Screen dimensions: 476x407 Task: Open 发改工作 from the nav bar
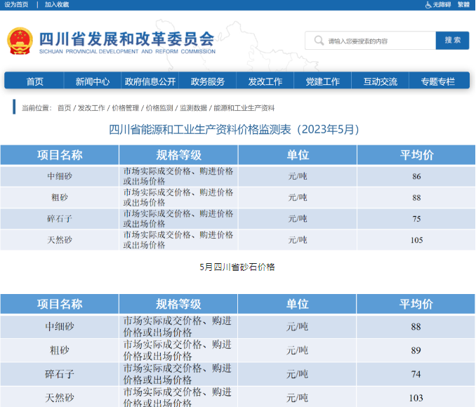pyautogui.click(x=265, y=81)
